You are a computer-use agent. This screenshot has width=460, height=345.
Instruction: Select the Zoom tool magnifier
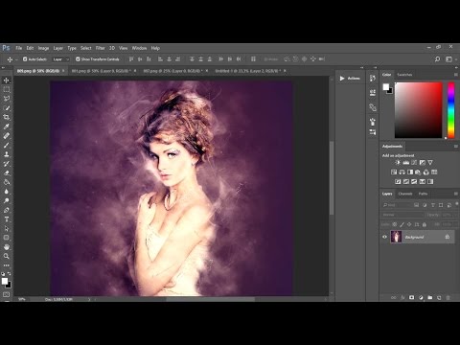coord(7,256)
